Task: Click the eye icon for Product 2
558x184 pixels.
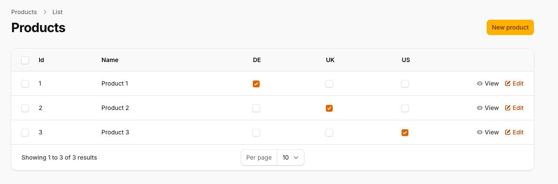Action: [x=480, y=108]
